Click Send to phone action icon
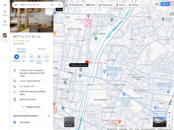The height and width of the screenshot is (130, 174). click(39, 59)
